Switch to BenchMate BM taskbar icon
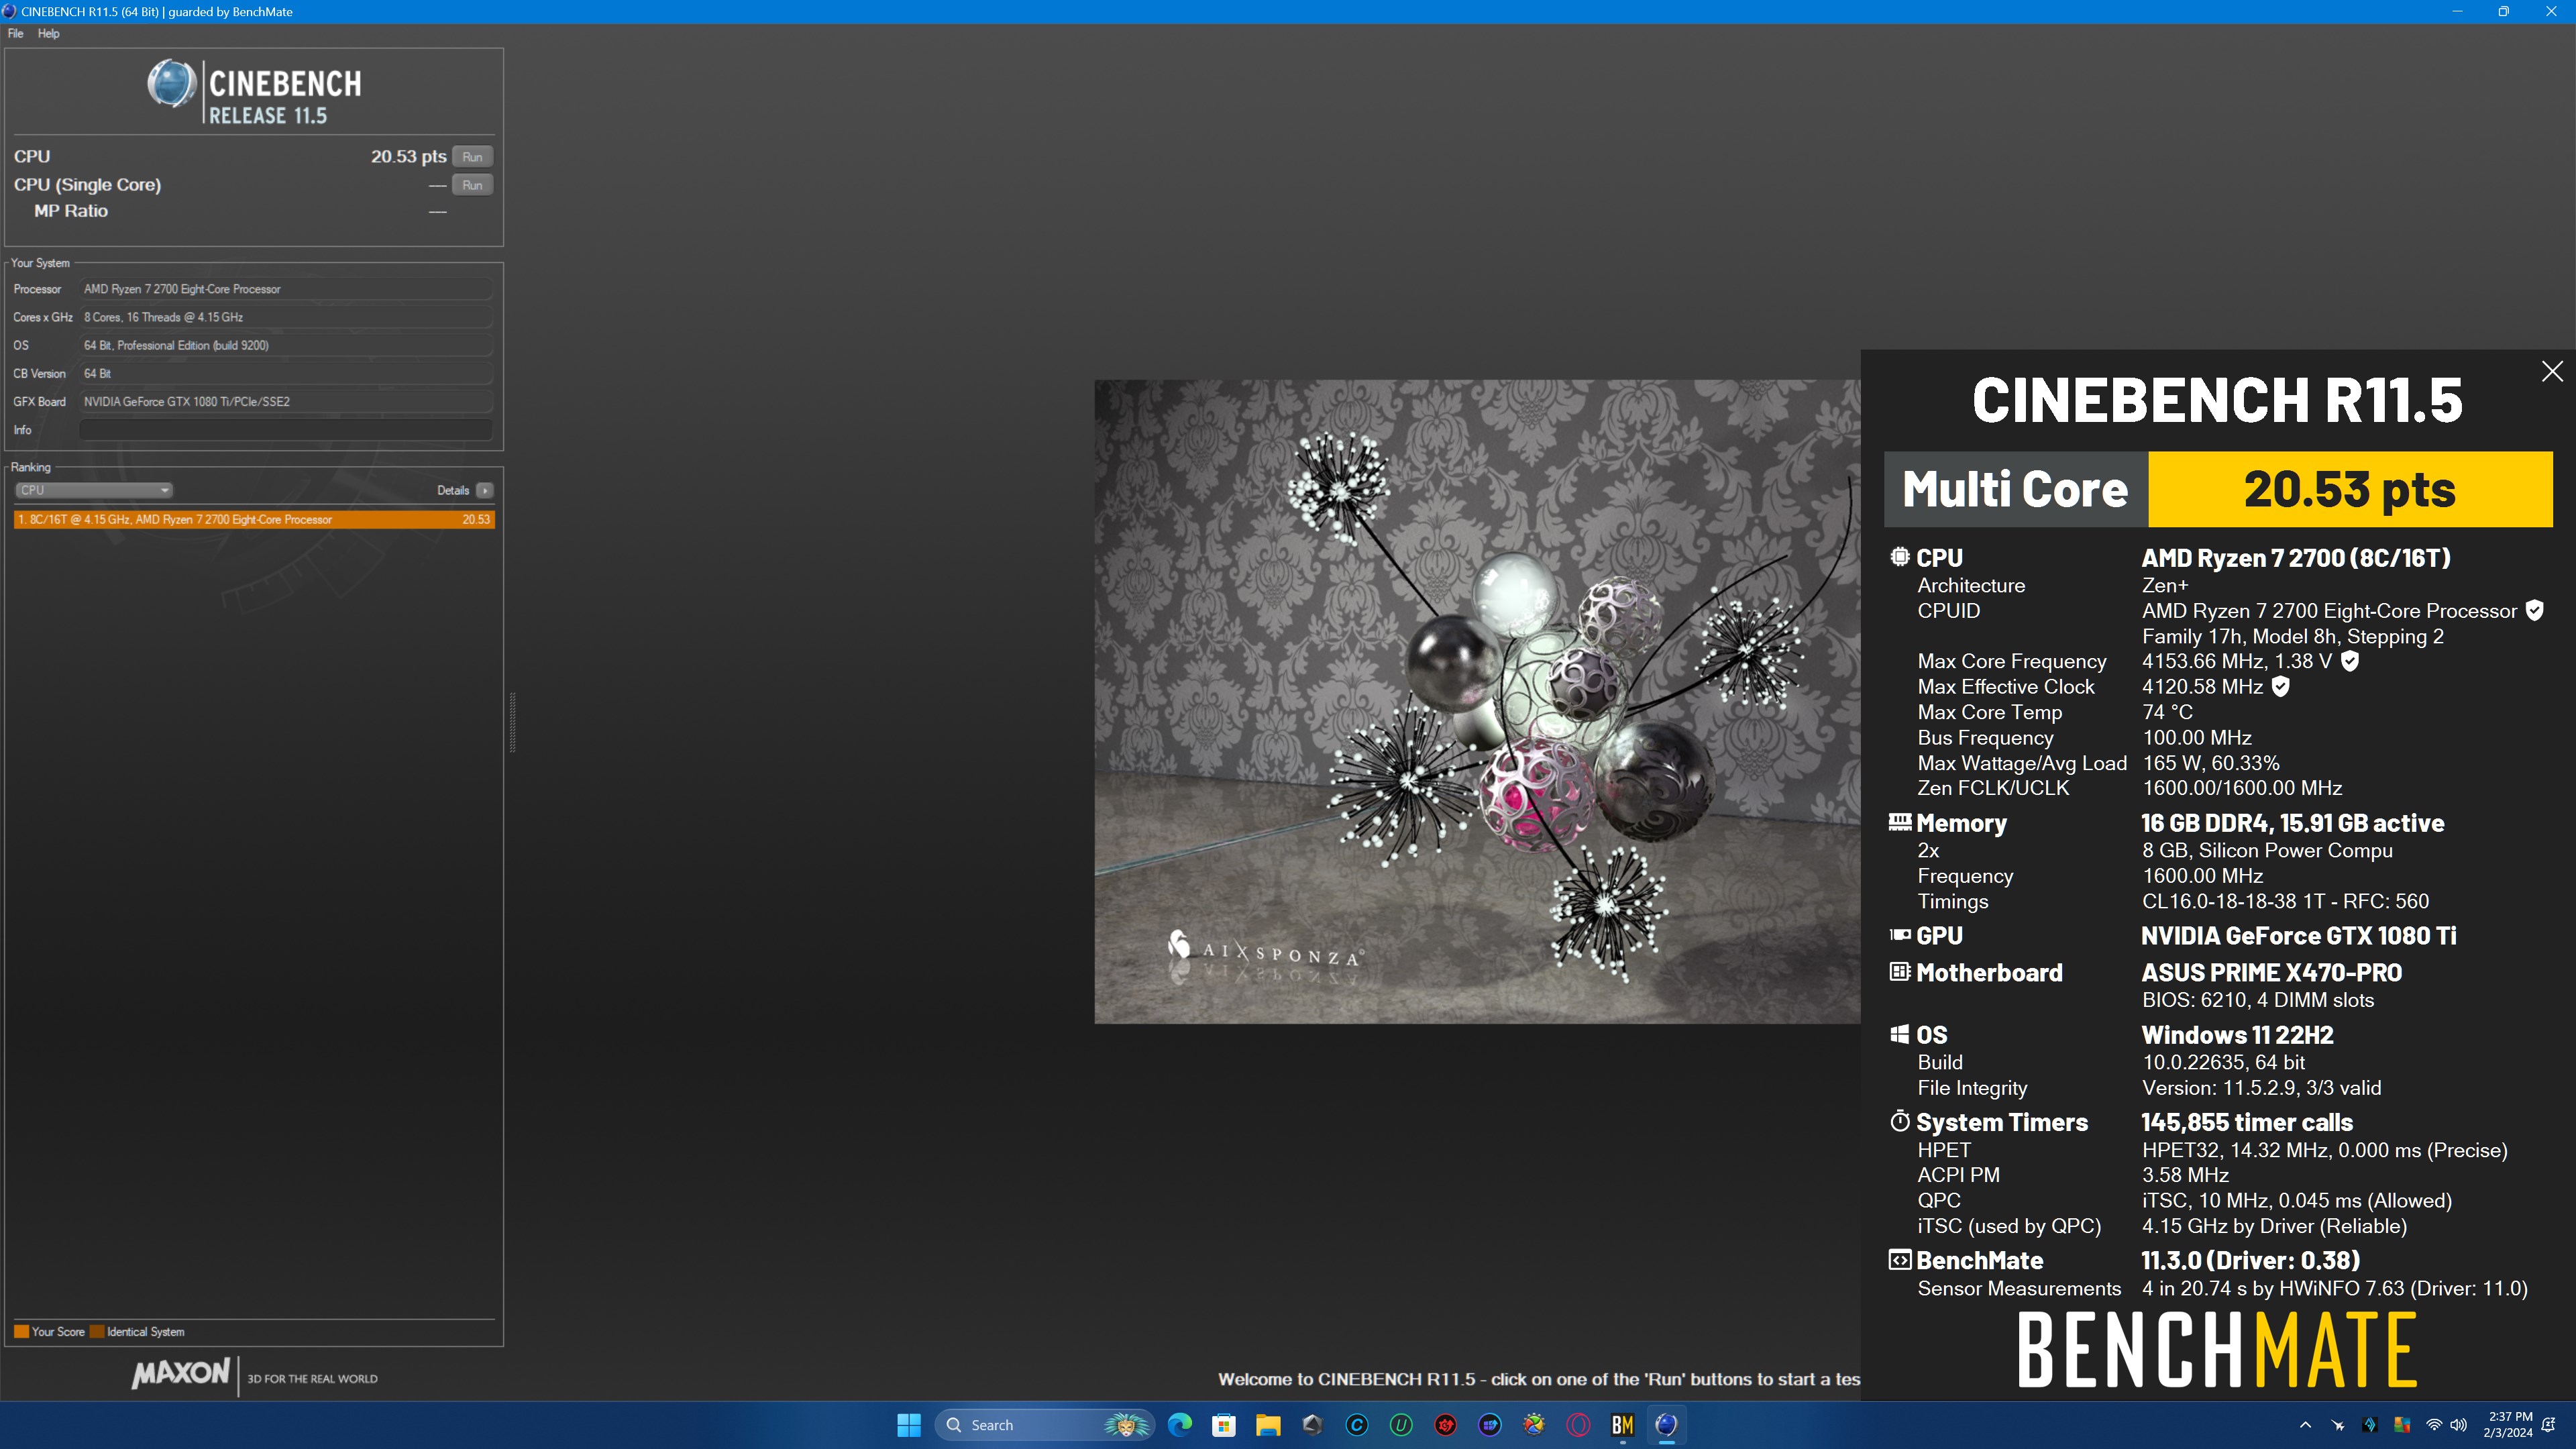2576x1449 pixels. point(1622,1425)
